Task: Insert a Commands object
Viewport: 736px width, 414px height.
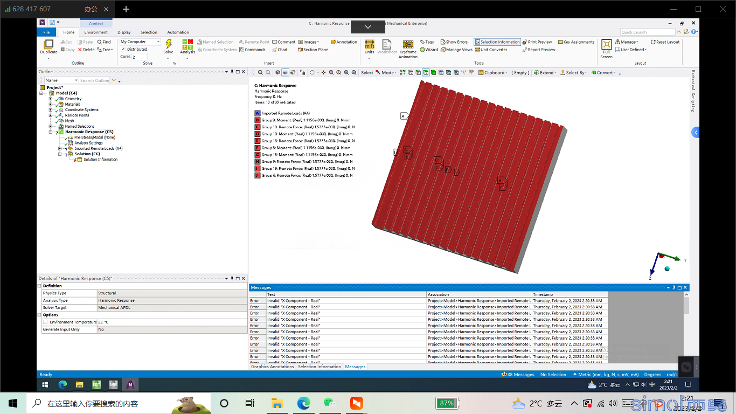Action: [x=252, y=50]
